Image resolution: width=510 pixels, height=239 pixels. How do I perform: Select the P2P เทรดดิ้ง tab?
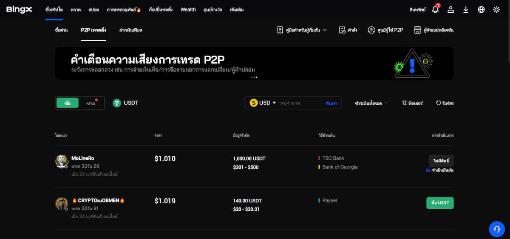(x=93, y=30)
